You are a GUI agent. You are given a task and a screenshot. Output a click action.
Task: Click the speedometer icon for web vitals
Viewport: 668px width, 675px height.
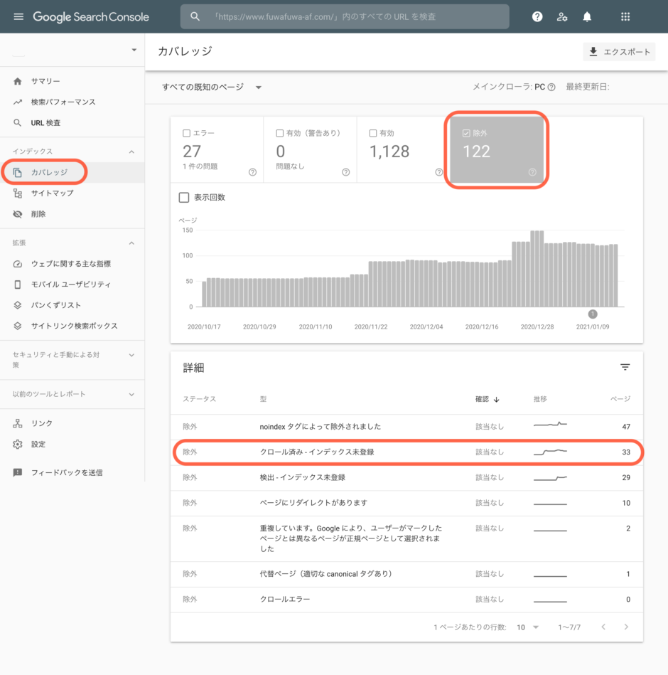[18, 264]
